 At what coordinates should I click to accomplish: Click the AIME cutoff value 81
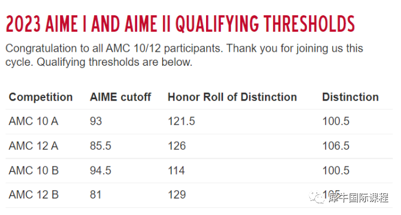pos(95,195)
